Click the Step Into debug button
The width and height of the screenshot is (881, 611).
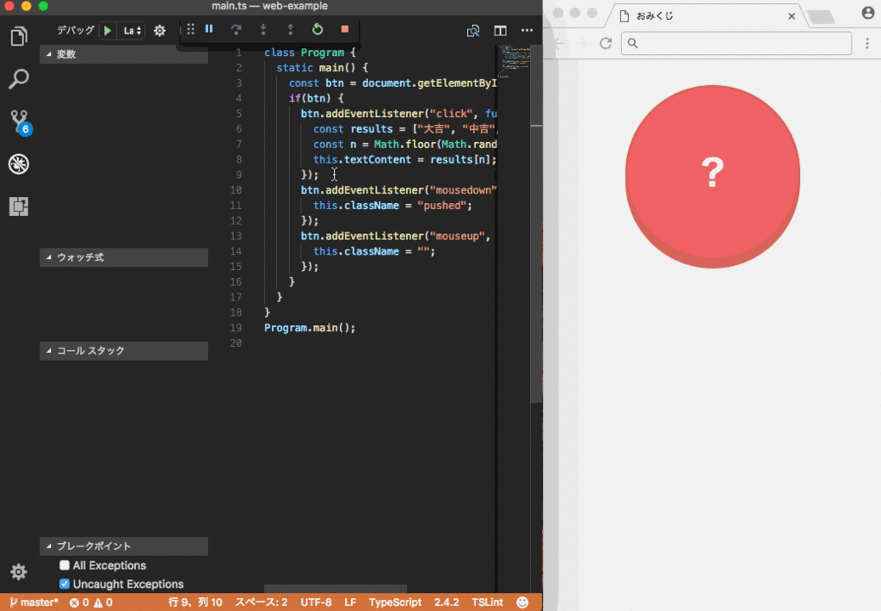pyautogui.click(x=263, y=29)
